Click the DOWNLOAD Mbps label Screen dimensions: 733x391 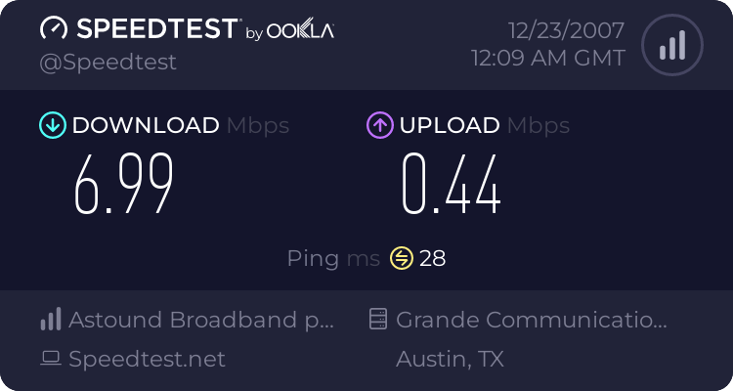[x=181, y=125]
